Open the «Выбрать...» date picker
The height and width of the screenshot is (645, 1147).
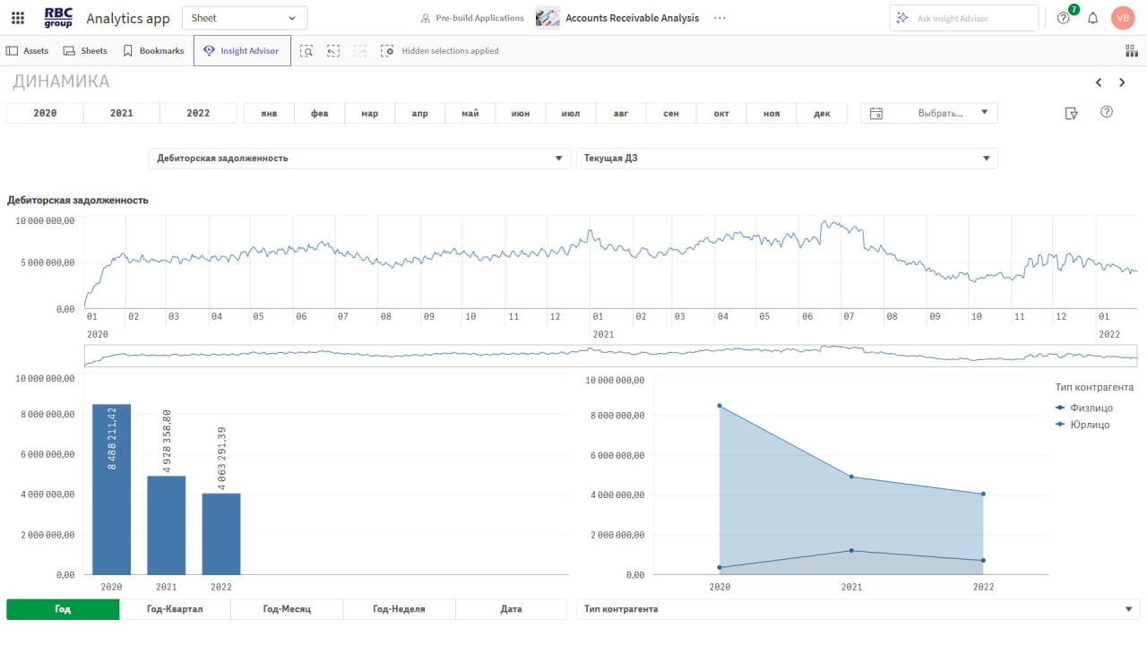(929, 113)
